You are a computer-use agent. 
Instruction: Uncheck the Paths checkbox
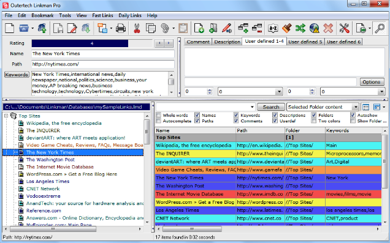pyautogui.click(x=197, y=121)
